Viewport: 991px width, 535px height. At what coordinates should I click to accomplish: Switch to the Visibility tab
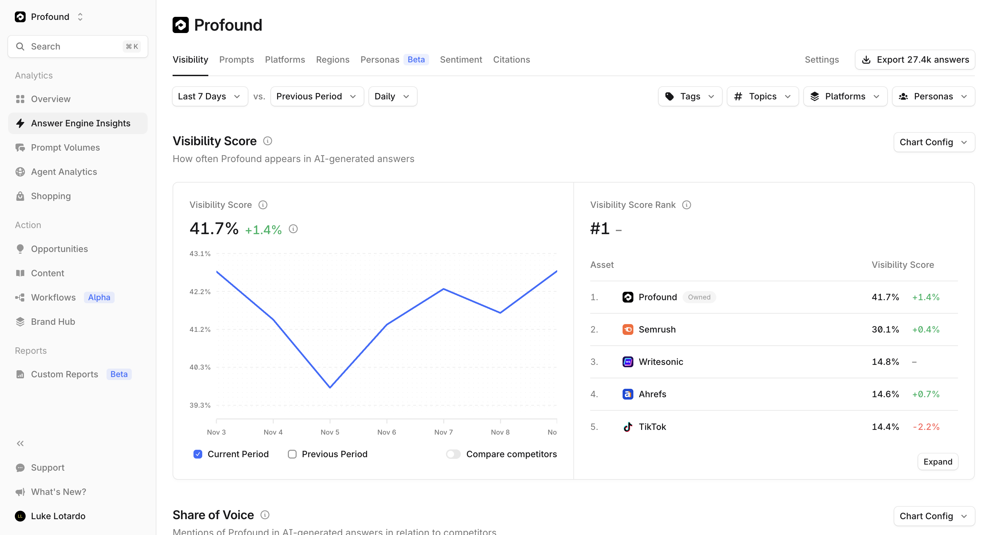[190, 60]
